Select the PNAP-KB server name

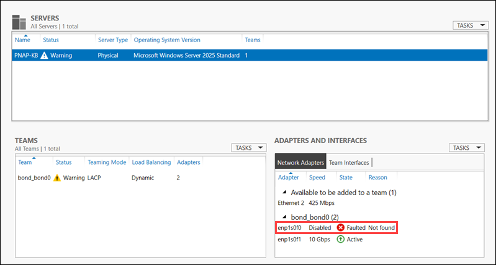click(x=26, y=56)
